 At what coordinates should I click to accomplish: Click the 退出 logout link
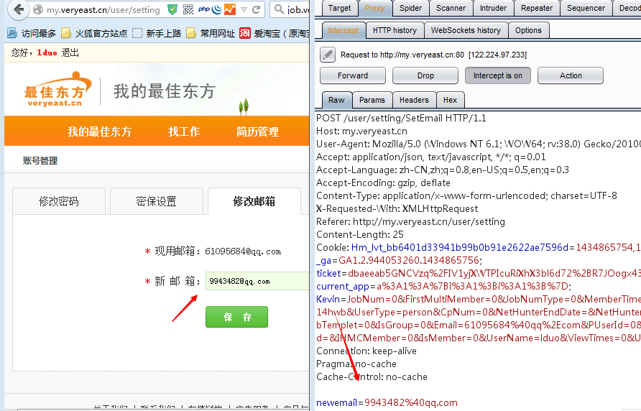point(70,52)
